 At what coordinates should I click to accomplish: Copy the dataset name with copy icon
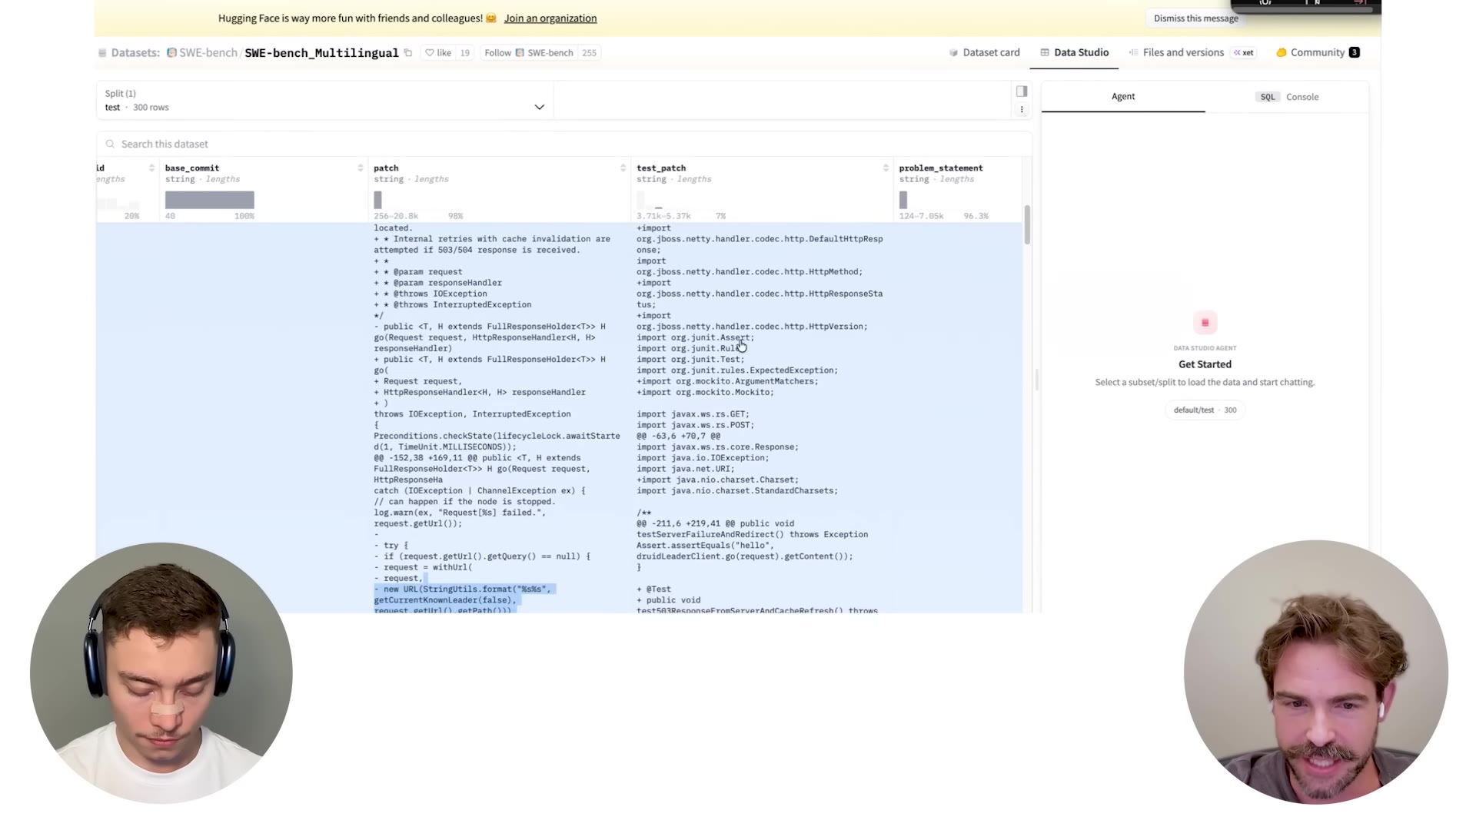(408, 53)
